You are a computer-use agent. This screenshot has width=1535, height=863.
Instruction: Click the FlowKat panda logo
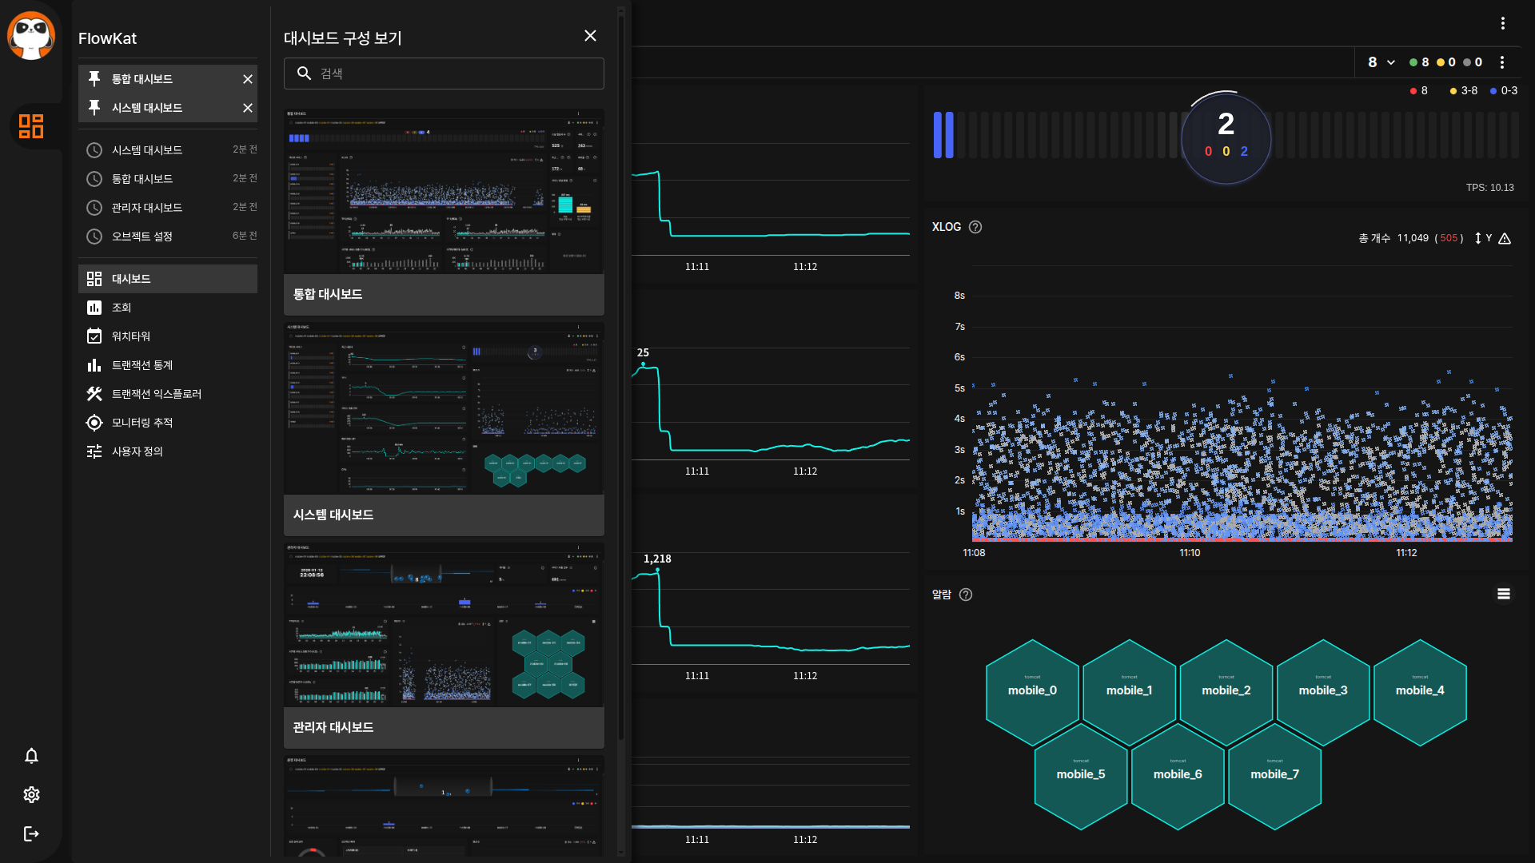31,35
